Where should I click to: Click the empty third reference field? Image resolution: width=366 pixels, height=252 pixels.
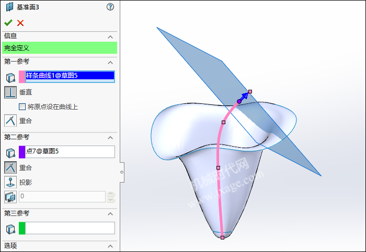(x=70, y=228)
